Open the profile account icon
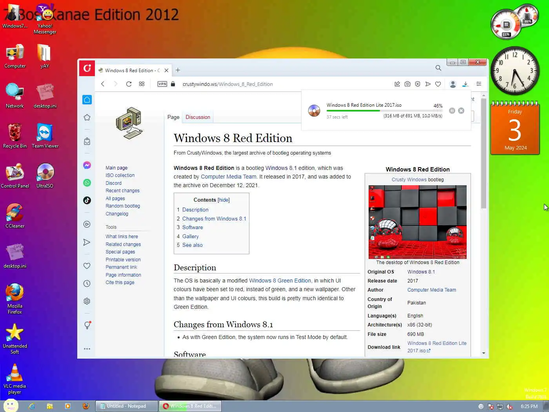 pyautogui.click(x=453, y=84)
